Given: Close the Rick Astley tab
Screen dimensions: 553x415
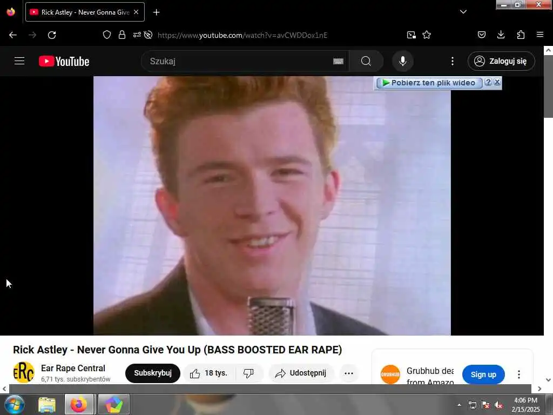Looking at the screenshot, I should pyautogui.click(x=136, y=12).
